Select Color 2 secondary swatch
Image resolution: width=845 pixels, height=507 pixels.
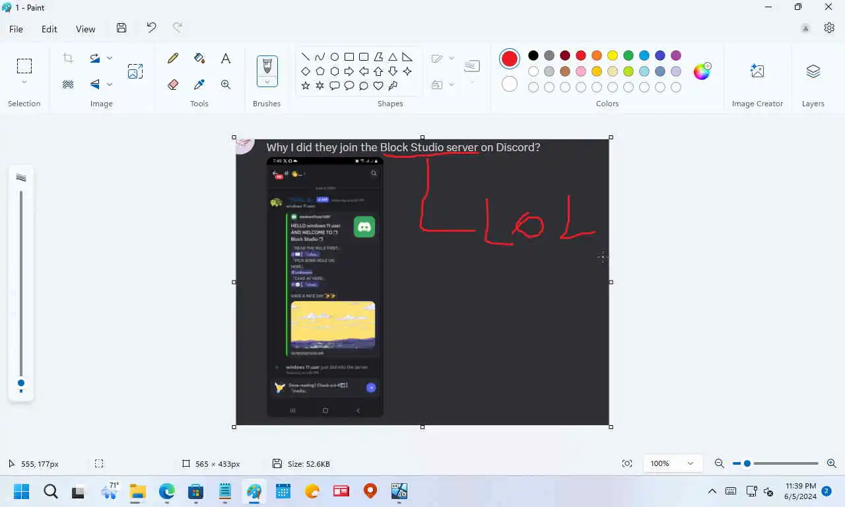(x=510, y=84)
